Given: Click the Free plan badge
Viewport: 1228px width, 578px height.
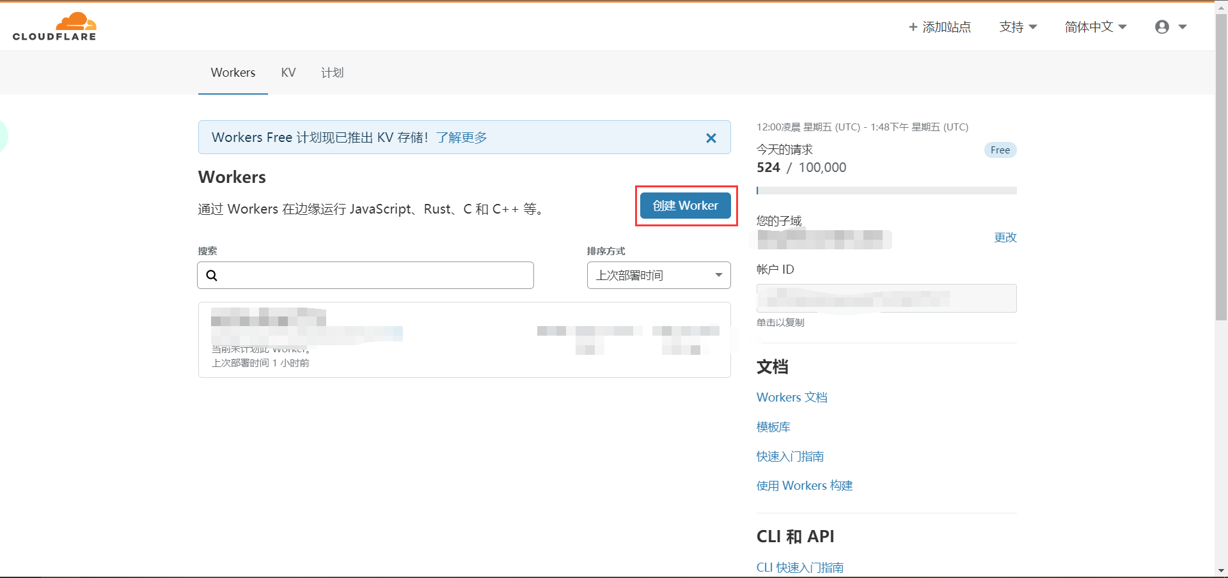Looking at the screenshot, I should (1000, 150).
